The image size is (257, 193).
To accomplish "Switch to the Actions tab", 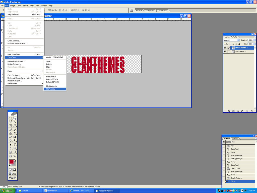I will 235,138.
